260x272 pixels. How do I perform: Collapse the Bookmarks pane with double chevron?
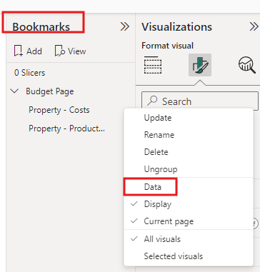[x=125, y=26]
